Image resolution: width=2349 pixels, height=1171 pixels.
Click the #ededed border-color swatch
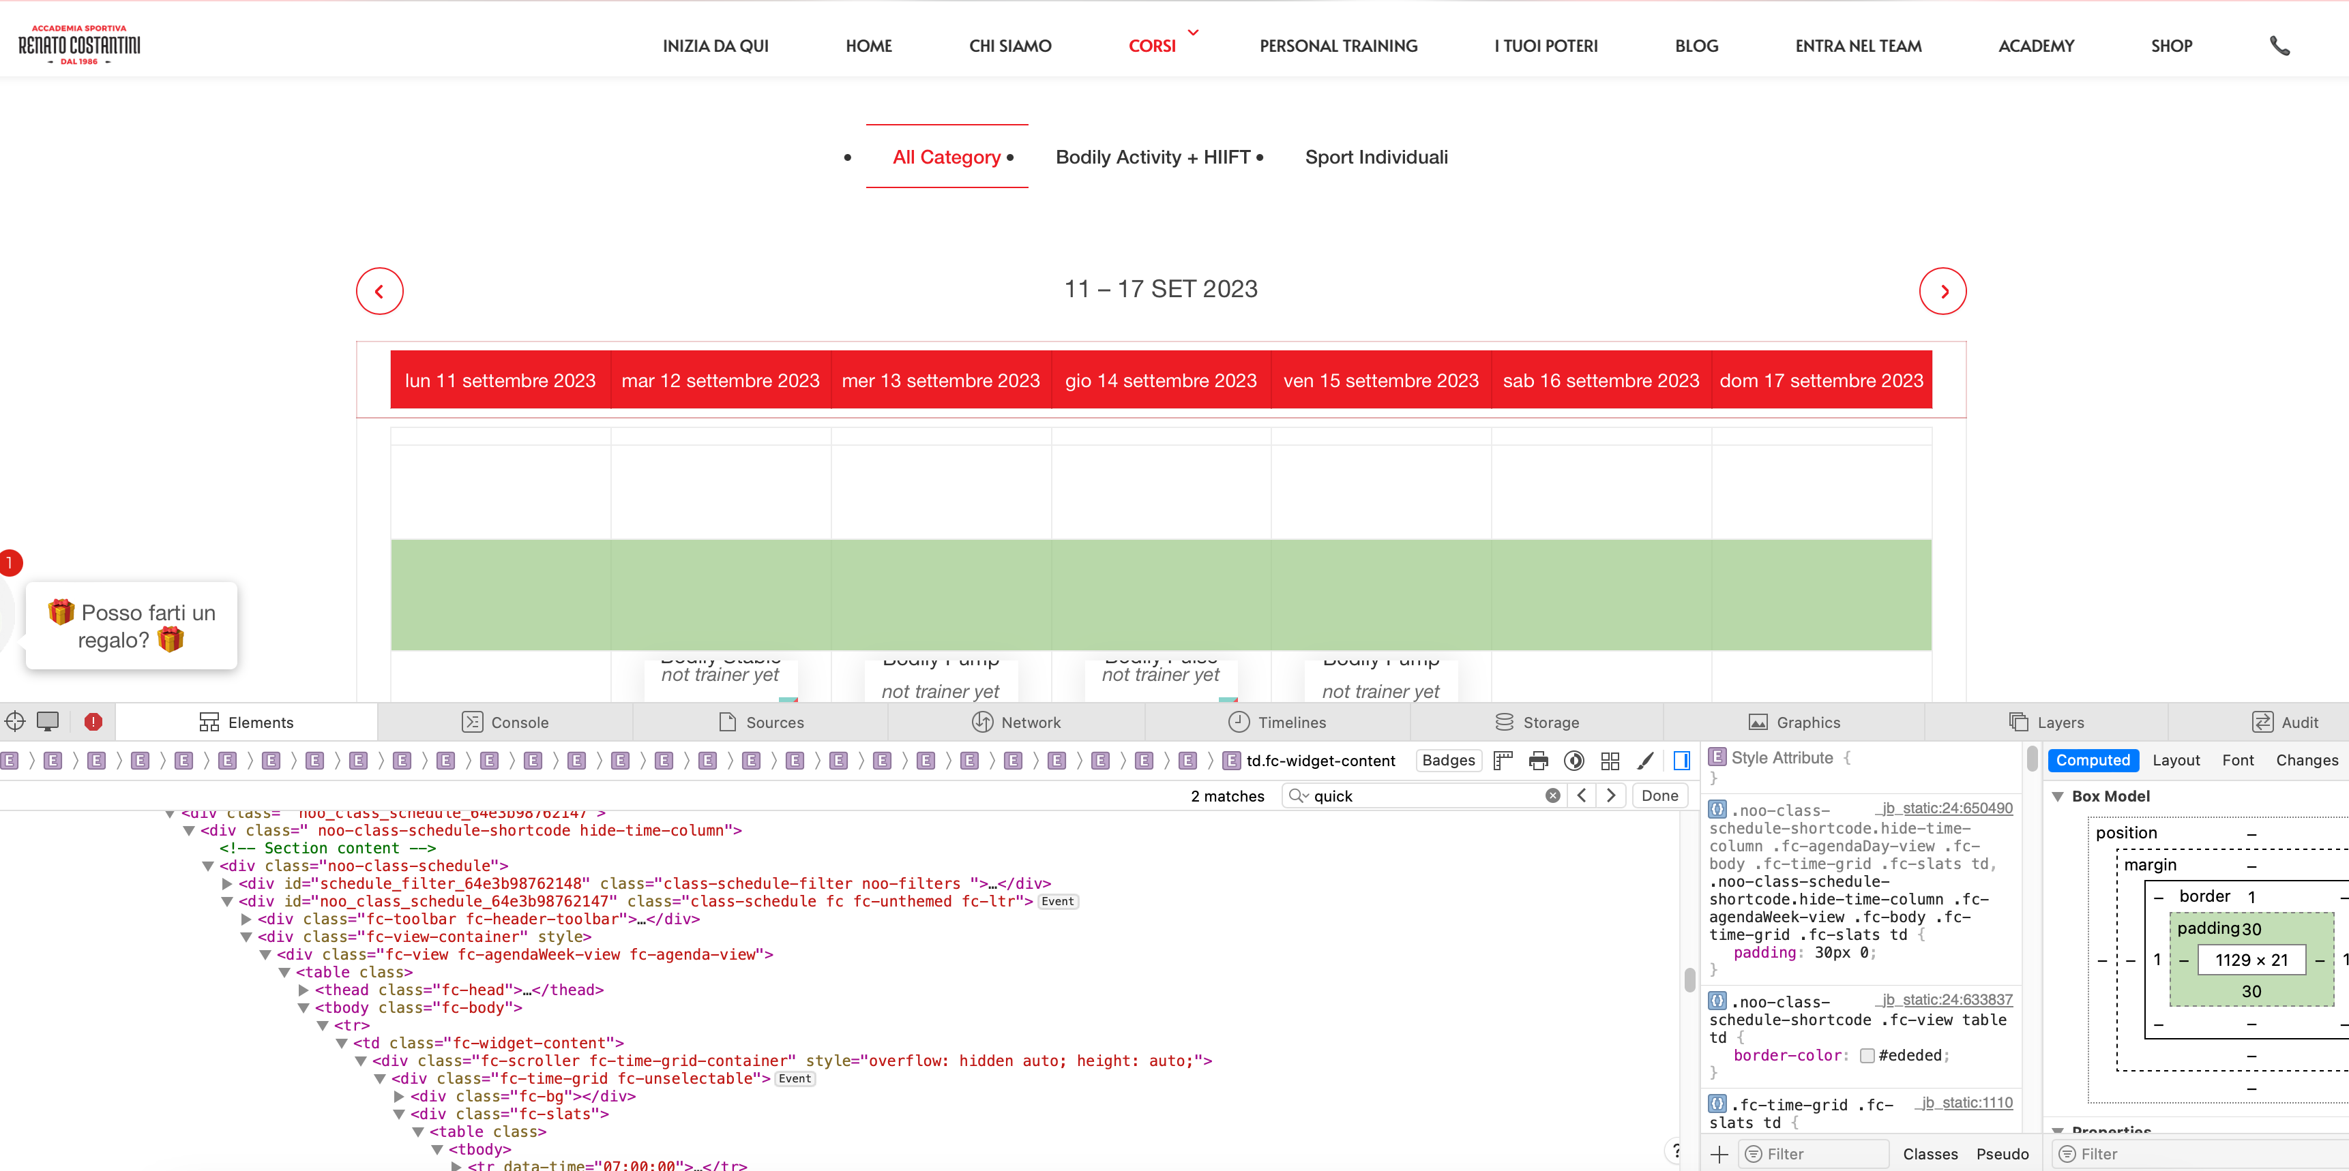click(x=1867, y=1055)
